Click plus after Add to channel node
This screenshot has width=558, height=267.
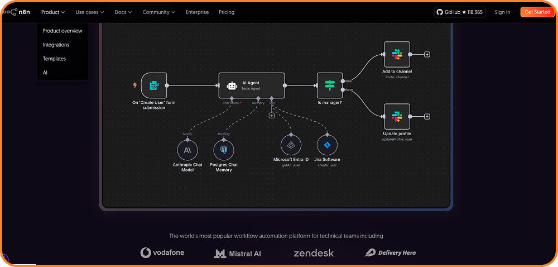pyautogui.click(x=427, y=55)
